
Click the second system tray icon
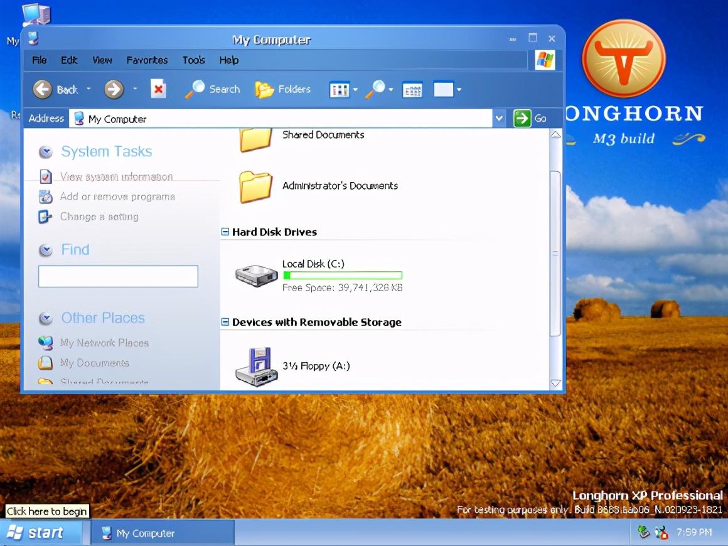tap(661, 532)
